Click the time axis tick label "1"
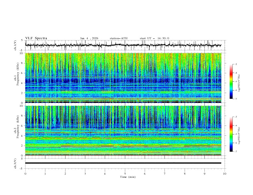This screenshot has width=253, height=195. pyautogui.click(x=45, y=174)
